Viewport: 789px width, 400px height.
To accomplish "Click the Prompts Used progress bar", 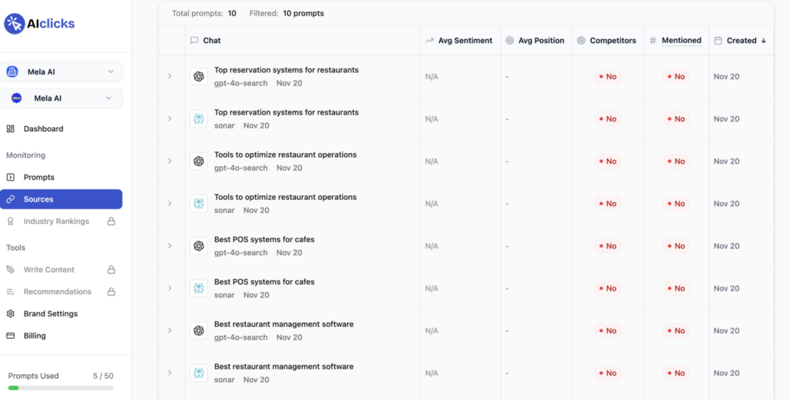I will point(61,388).
